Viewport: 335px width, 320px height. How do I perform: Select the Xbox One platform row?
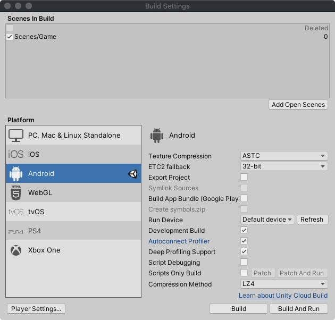tap(73, 250)
